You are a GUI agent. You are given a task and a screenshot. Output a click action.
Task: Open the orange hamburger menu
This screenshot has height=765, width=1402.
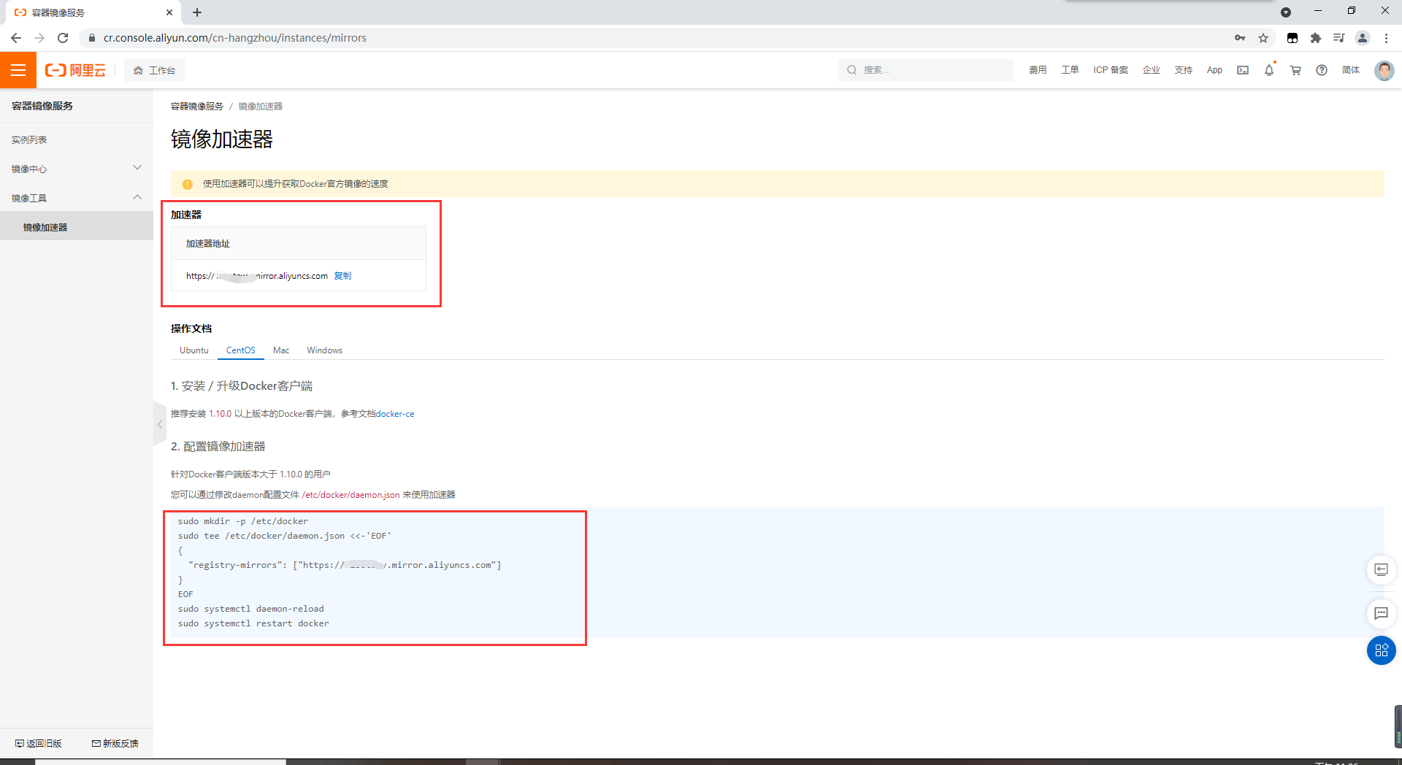point(18,70)
